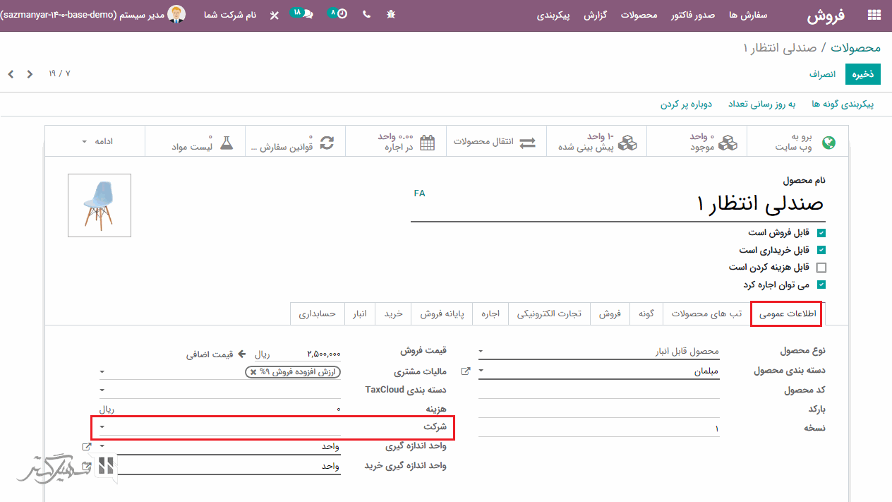Image resolution: width=892 pixels, height=502 pixels.
Task: Click the 'ذخیره' save button
Action: [x=862, y=74]
